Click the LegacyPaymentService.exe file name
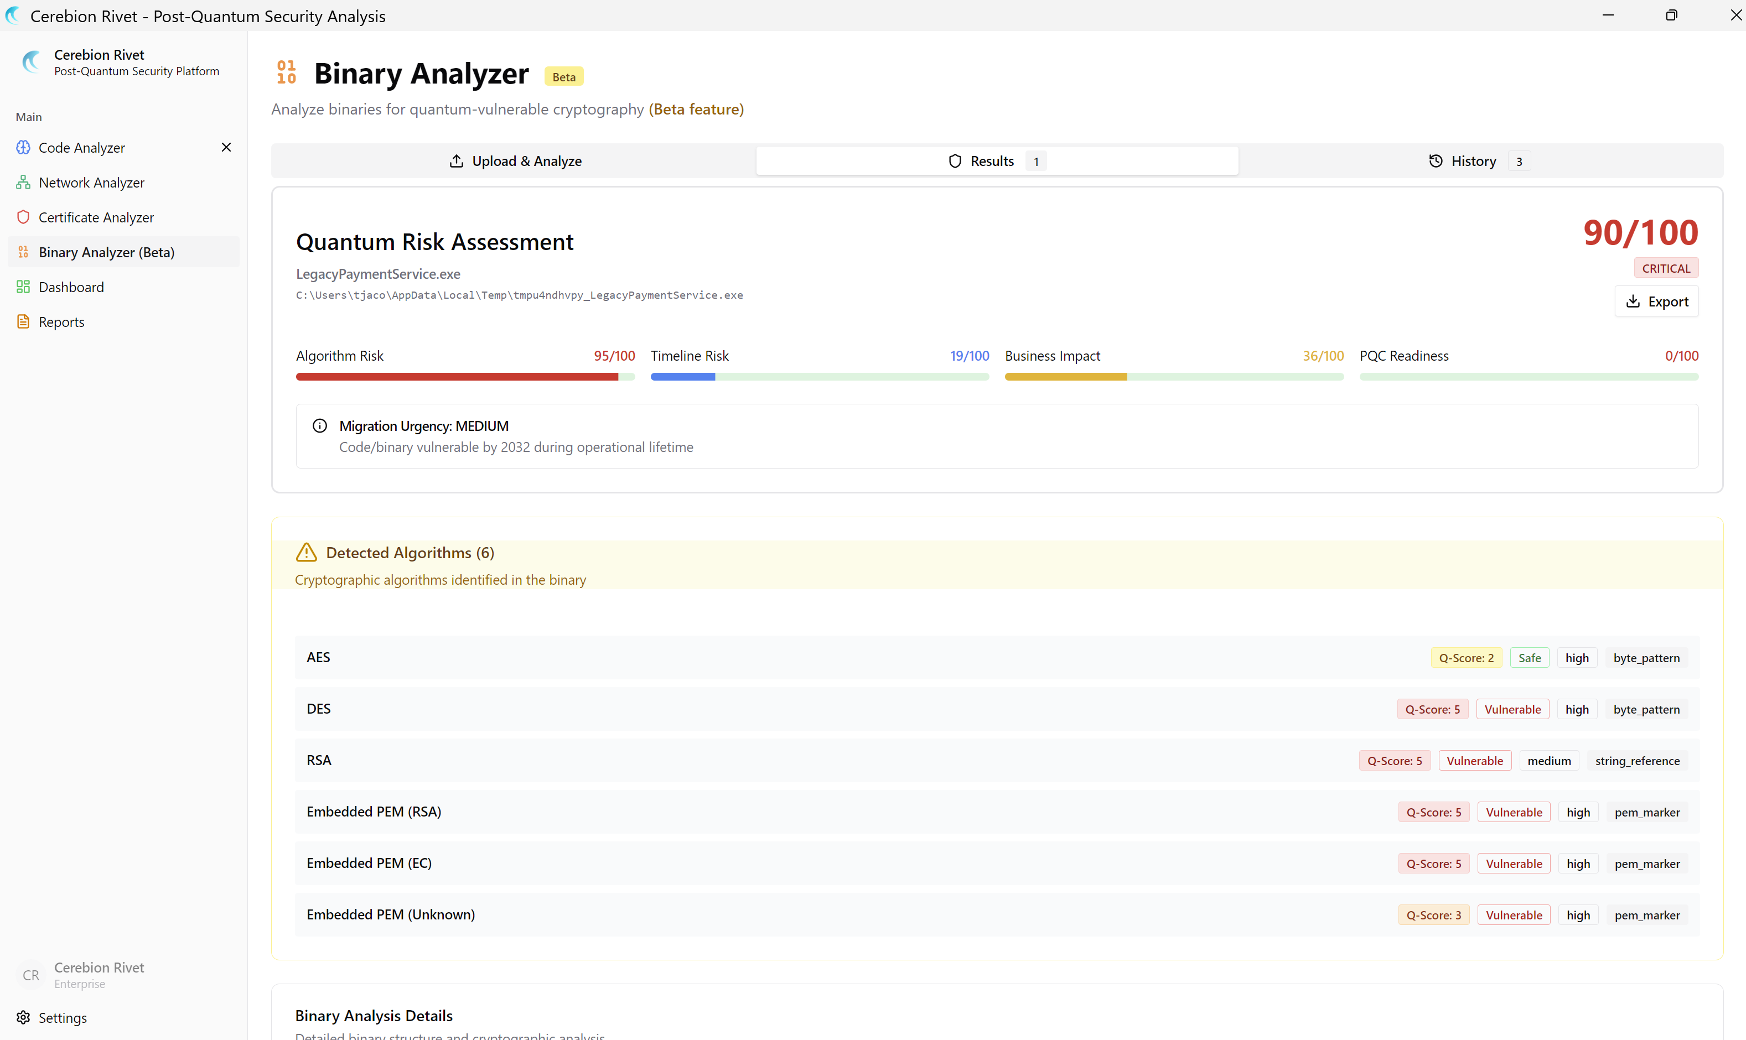Image resolution: width=1746 pixels, height=1040 pixels. click(x=378, y=274)
